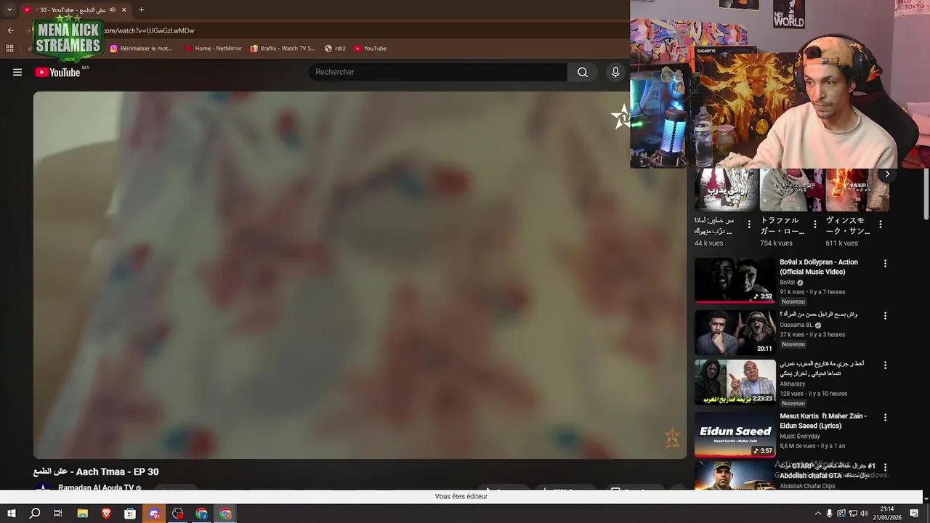The image size is (930, 523).
Task: Open the Aach Tmaa - EP 30 title
Action: click(96, 471)
